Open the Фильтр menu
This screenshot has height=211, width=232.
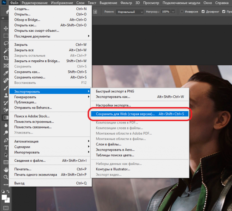click(126, 3)
